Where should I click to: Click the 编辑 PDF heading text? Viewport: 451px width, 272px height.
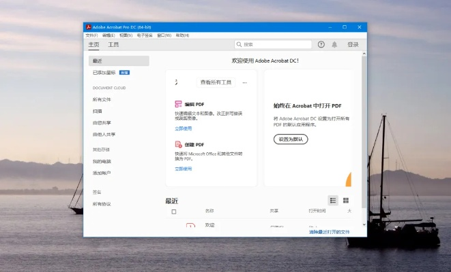point(194,104)
